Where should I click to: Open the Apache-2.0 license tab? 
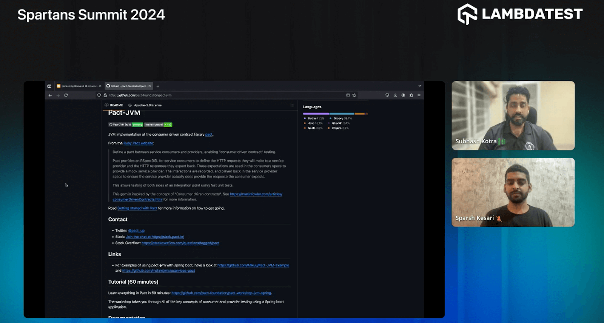pyautogui.click(x=145, y=105)
